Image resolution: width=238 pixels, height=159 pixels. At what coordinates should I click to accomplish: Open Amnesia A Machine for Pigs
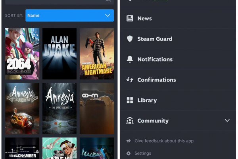coord(22,109)
